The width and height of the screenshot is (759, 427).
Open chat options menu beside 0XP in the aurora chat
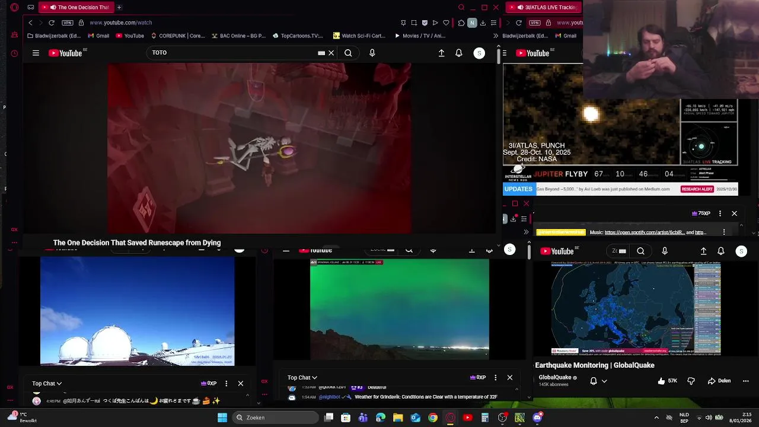(x=495, y=378)
